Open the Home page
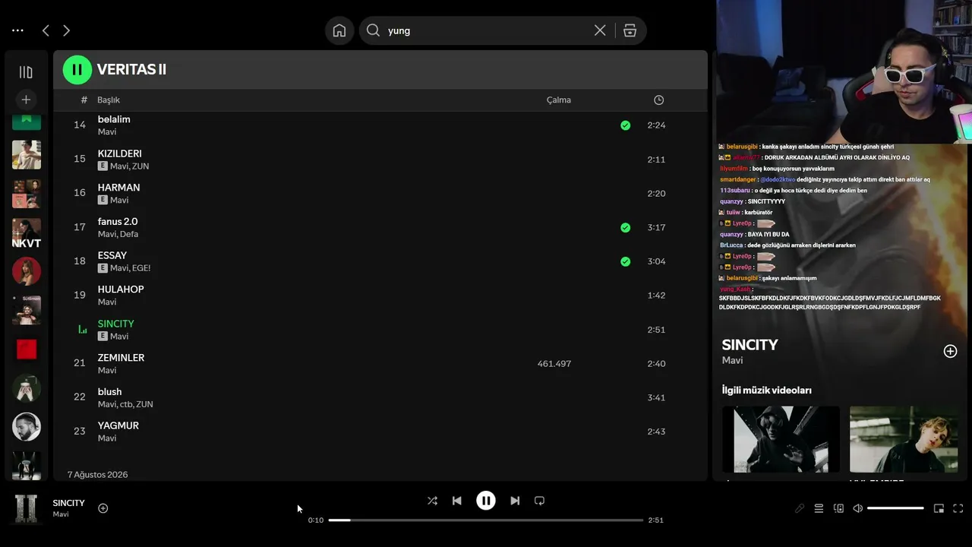Image resolution: width=972 pixels, height=547 pixels. (x=339, y=30)
